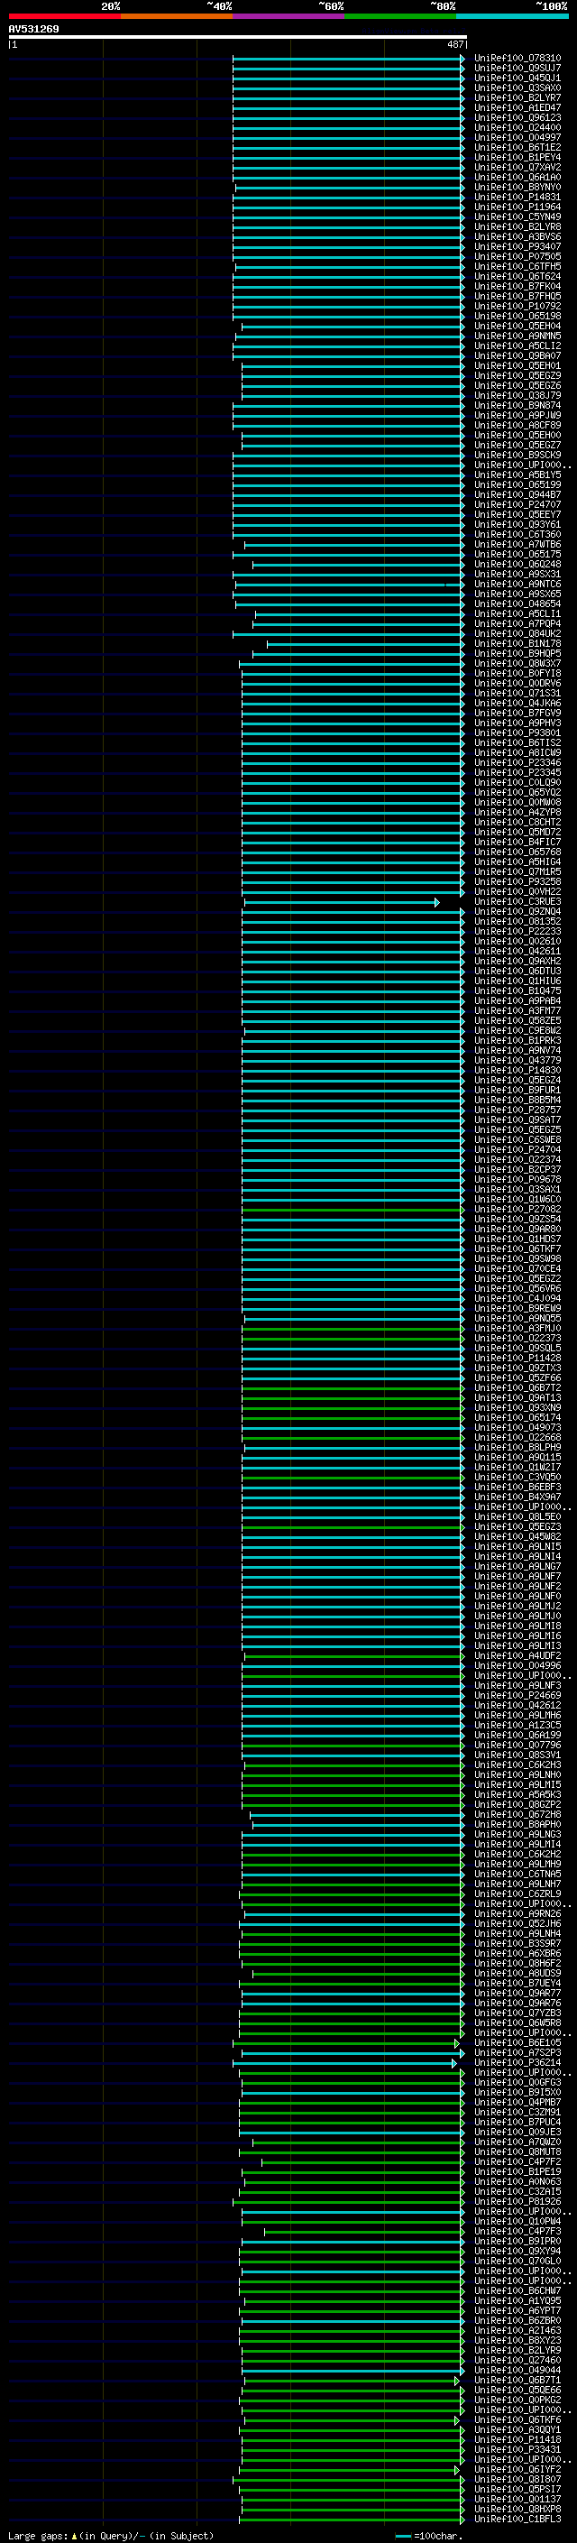Image resolution: width=577 pixels, height=2543 pixels.
Task: Click the cyan ~100% identity color segment
Action: pyautogui.click(x=512, y=16)
